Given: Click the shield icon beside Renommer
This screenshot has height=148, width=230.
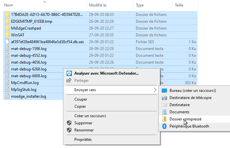Looking at the screenshot, I should [69, 130].
